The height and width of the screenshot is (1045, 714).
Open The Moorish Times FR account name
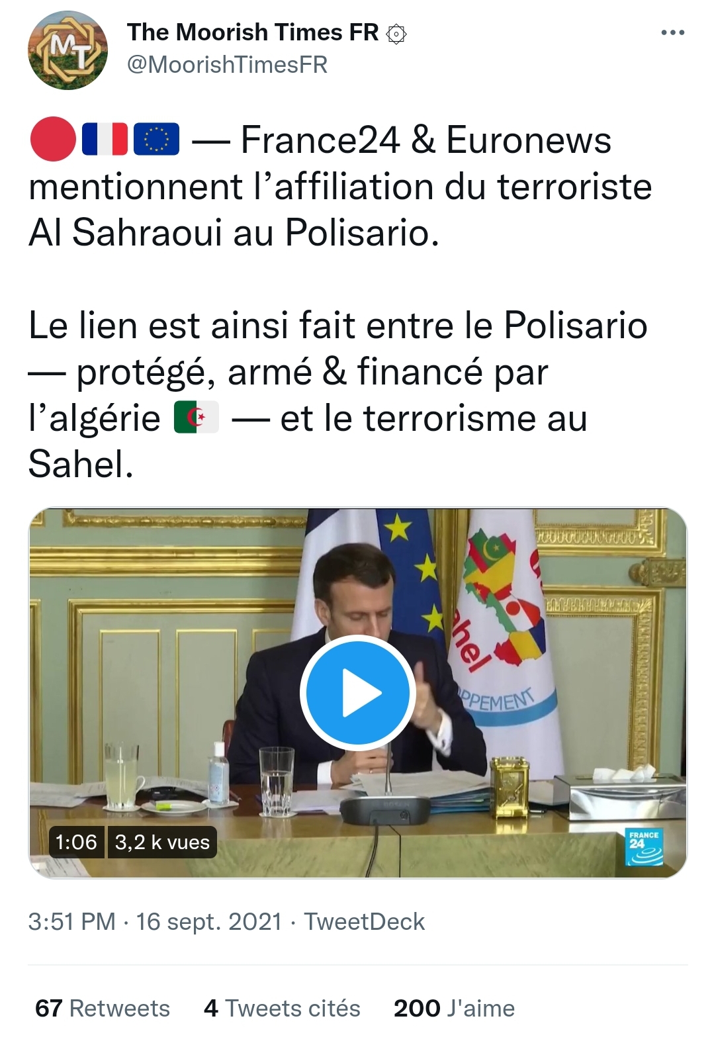point(253,32)
